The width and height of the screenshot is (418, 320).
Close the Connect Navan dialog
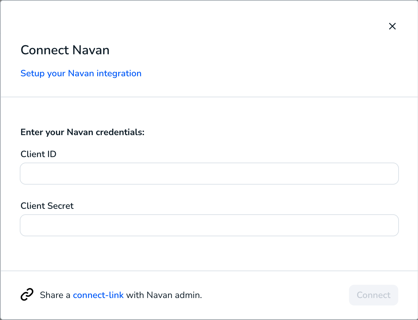pos(392,26)
